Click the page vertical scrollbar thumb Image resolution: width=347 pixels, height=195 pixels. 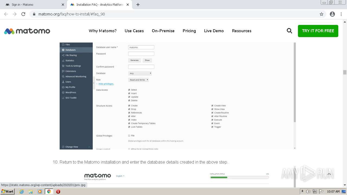345,72
